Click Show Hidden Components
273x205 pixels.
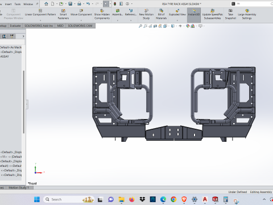102,14
